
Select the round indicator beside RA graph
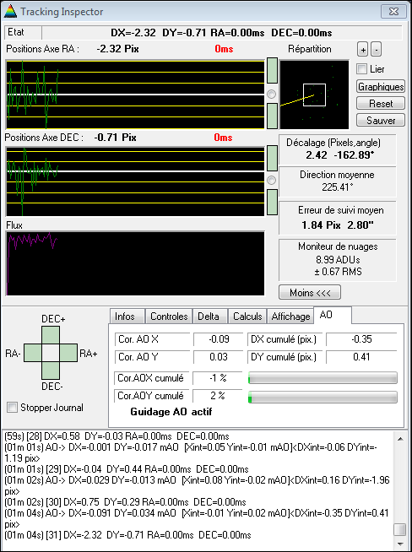click(272, 94)
